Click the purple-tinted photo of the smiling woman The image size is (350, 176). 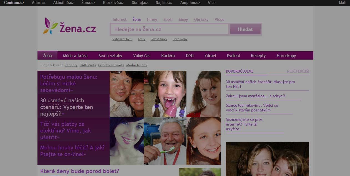click(127, 141)
